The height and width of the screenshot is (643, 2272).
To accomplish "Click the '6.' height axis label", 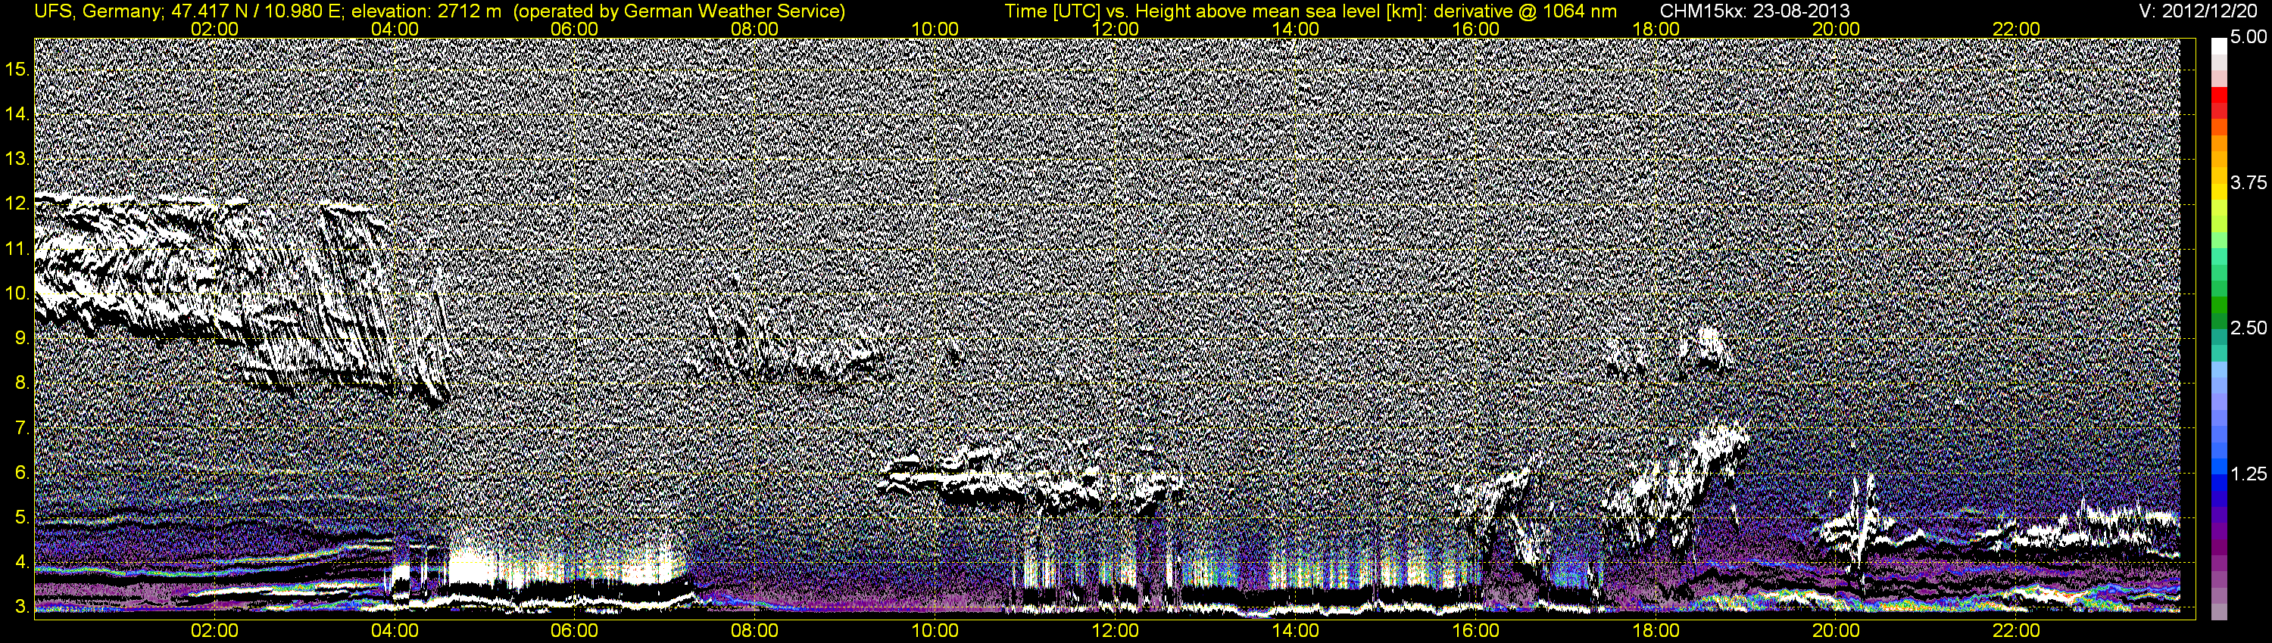I will click(22, 473).
